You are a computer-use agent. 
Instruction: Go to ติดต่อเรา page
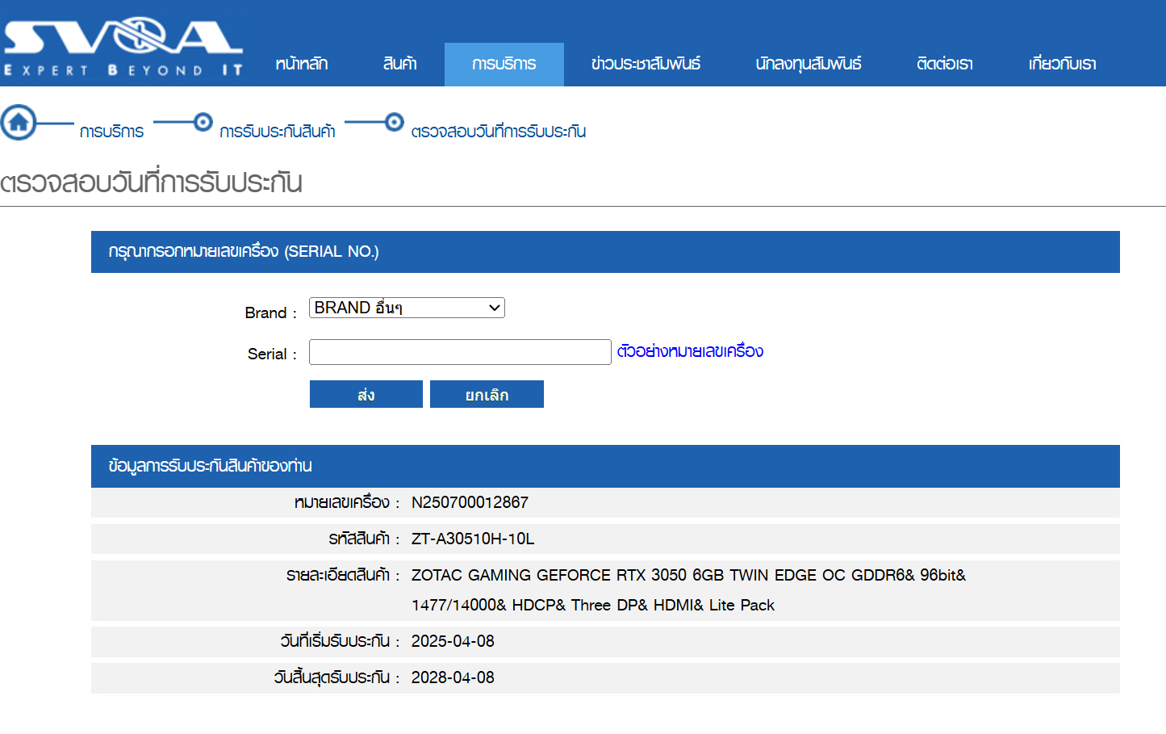[x=945, y=64]
